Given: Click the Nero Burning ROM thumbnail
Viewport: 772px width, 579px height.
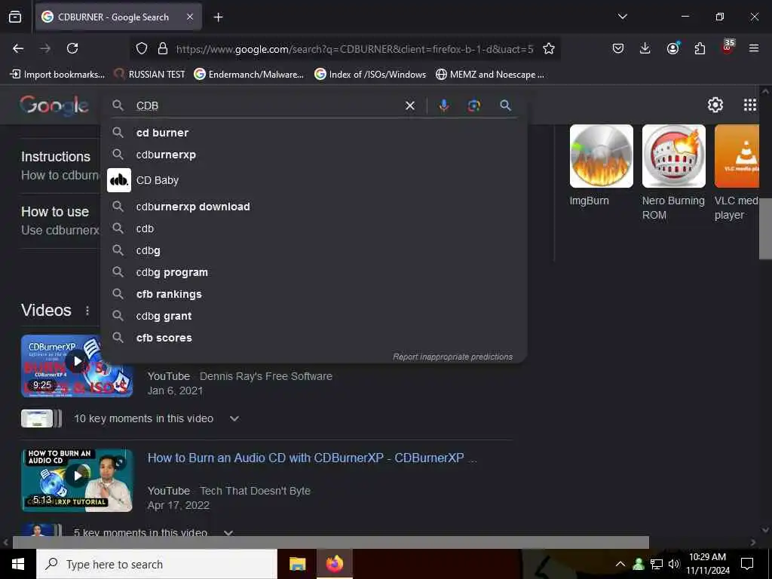Looking at the screenshot, I should pos(673,156).
